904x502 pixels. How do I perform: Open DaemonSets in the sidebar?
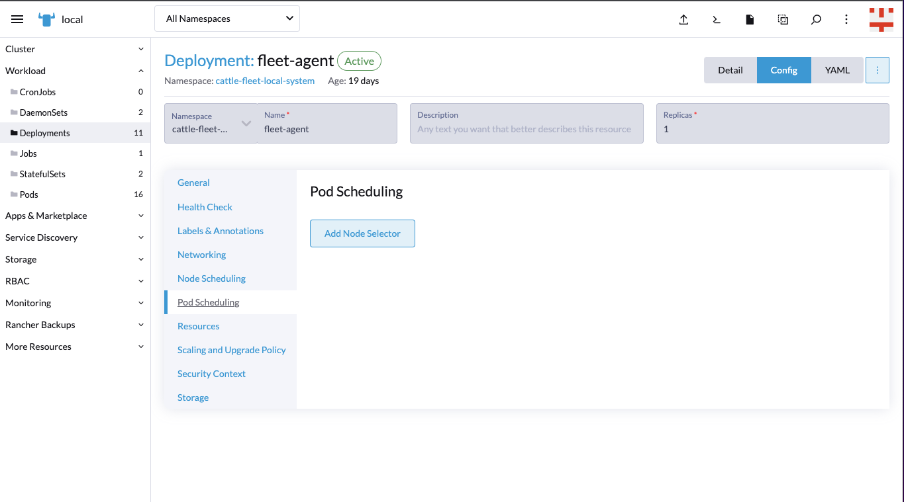coord(75,112)
